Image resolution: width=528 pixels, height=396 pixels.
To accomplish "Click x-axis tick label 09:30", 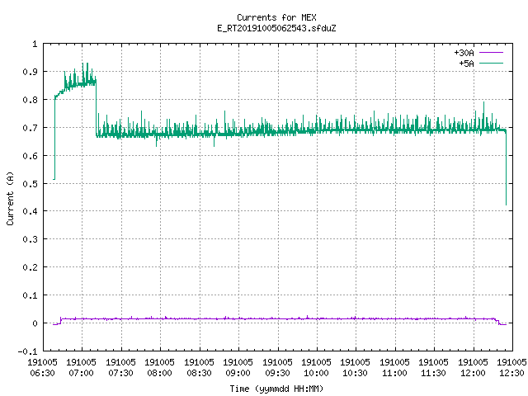I will [277, 373].
